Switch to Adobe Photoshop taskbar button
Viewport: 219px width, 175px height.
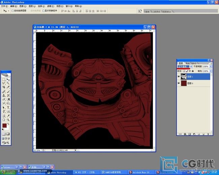point(58,172)
